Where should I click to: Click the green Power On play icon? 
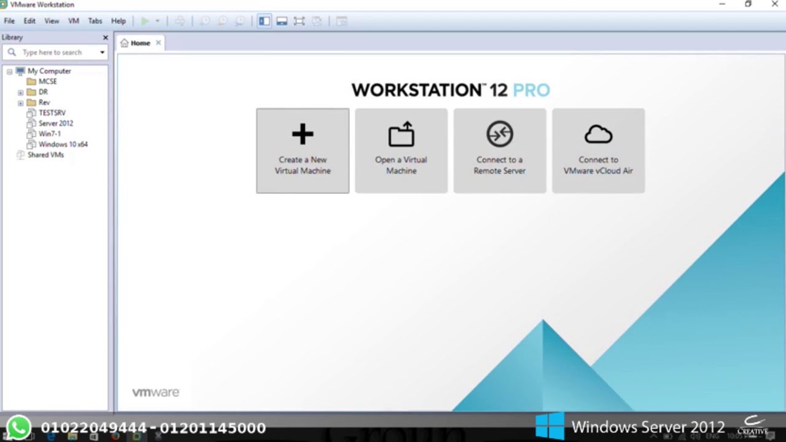click(x=145, y=21)
